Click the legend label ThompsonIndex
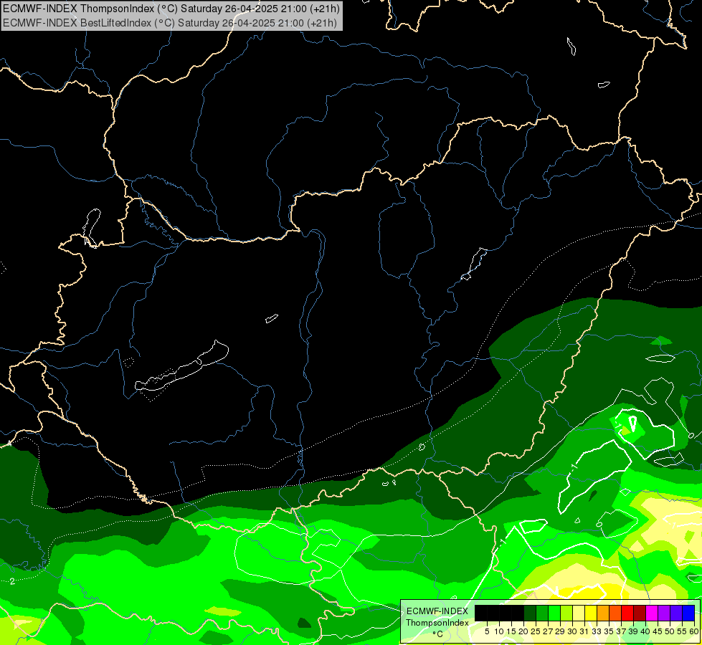Viewport: 702px width, 645px height. pos(437,623)
